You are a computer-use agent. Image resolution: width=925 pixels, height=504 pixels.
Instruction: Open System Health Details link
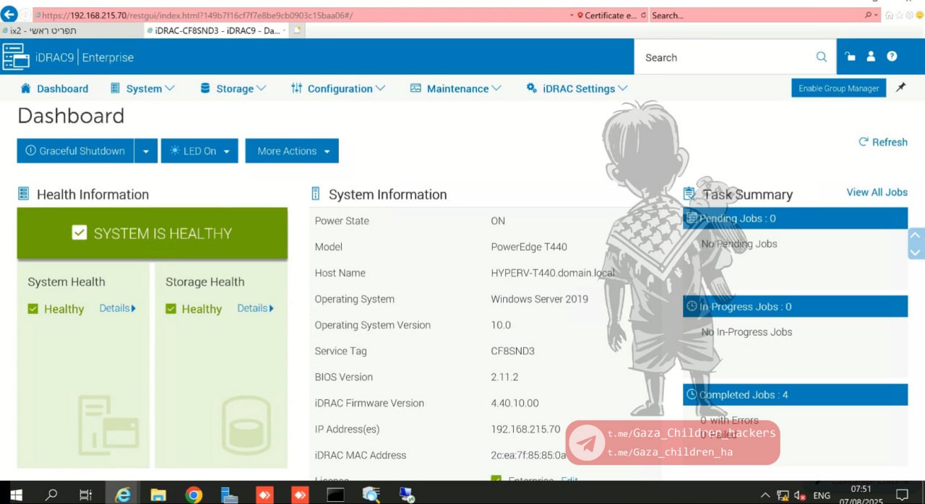pyautogui.click(x=117, y=308)
